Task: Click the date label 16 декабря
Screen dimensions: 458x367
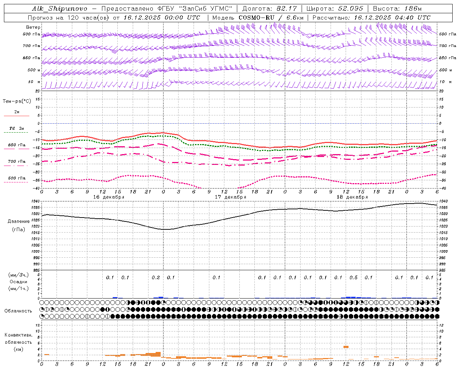Action: [x=109, y=197]
